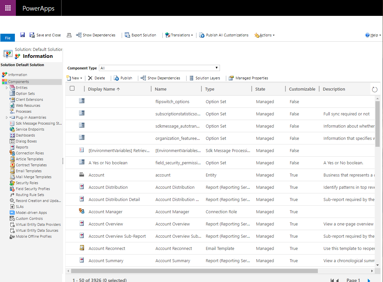
Task: Click the Security Roles icon in sidebar
Action: (x=12, y=182)
